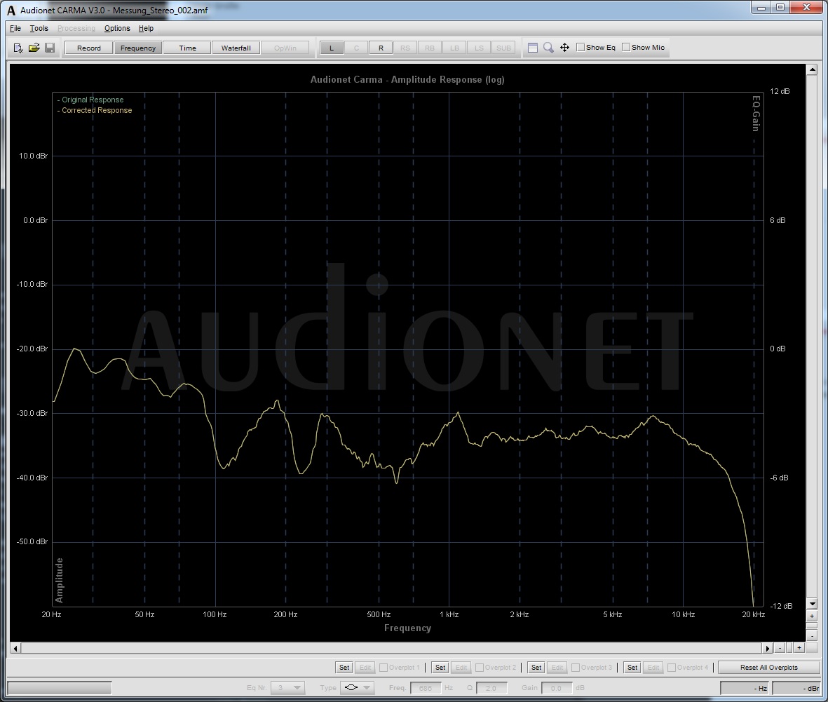Click the Record button
This screenshot has height=702, width=828.
89,48
